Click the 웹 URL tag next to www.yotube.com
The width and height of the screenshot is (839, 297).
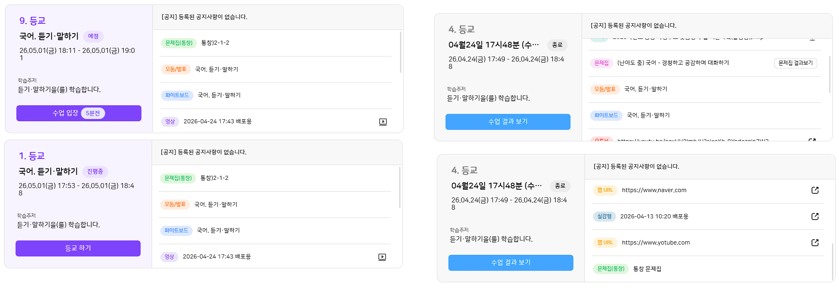coord(605,243)
